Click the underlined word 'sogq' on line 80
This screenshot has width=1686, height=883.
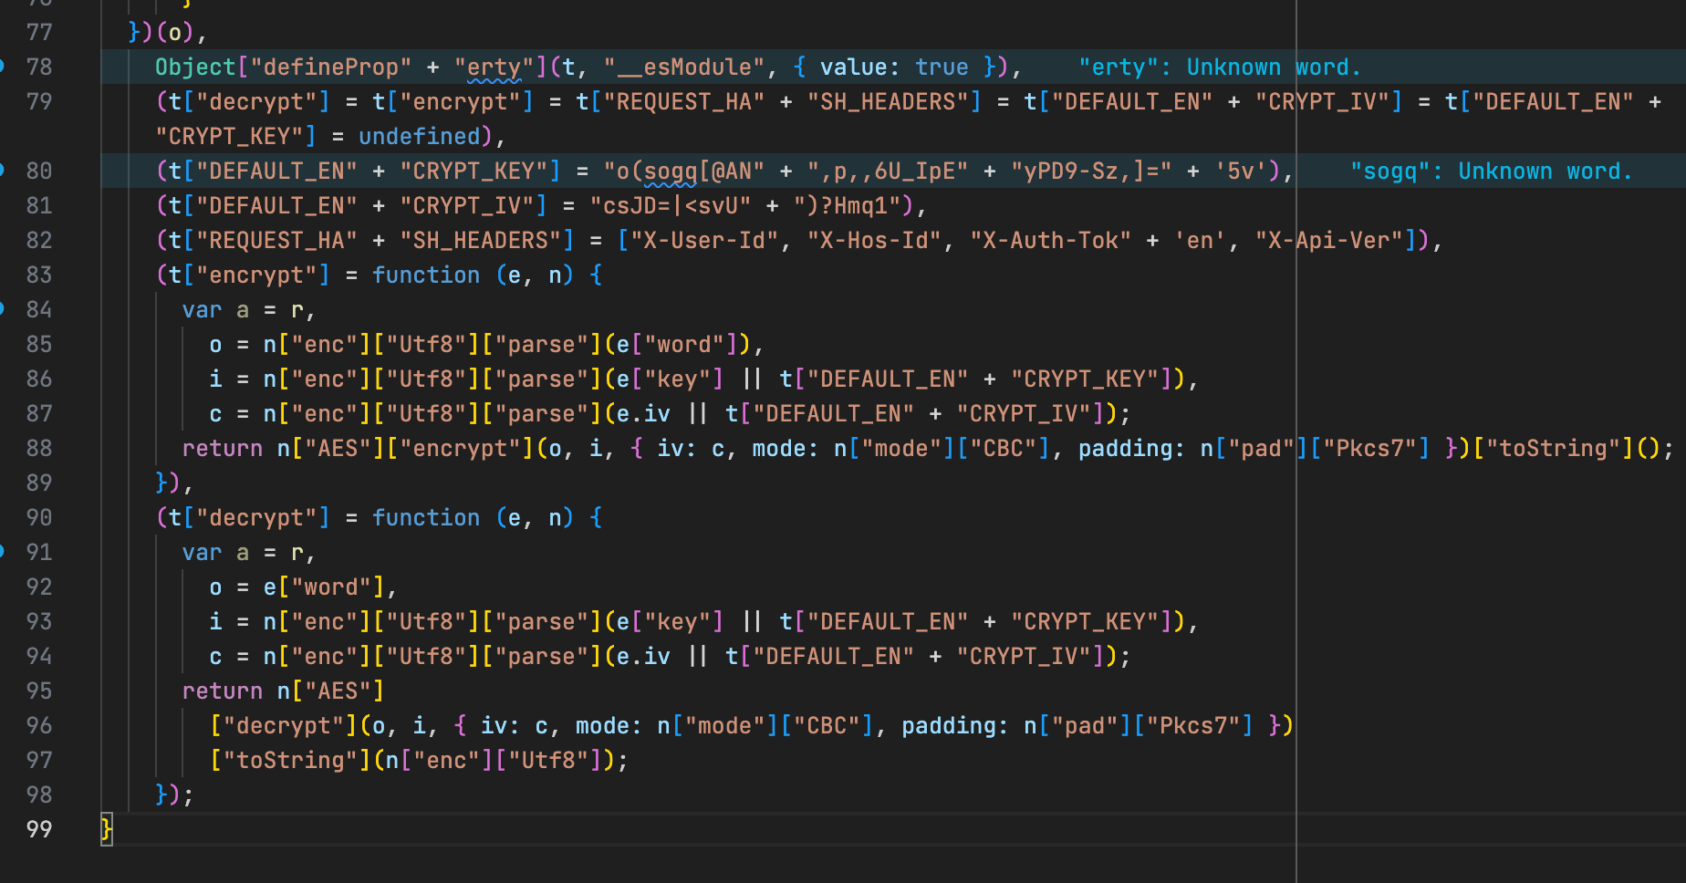pyautogui.click(x=672, y=171)
